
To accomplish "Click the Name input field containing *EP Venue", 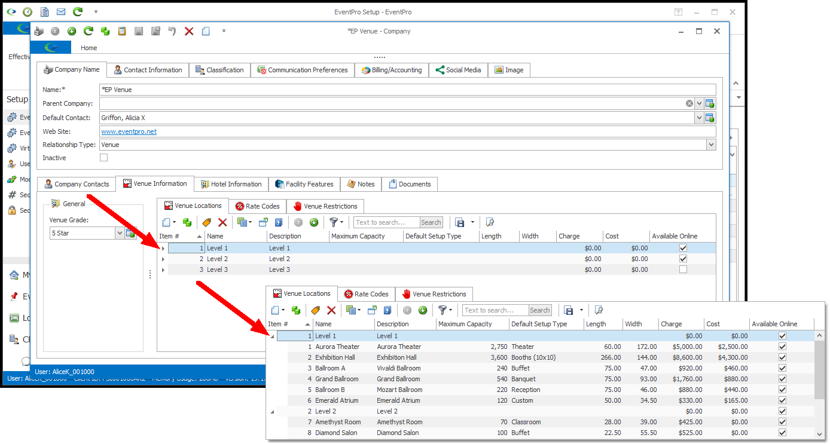I will tap(408, 90).
